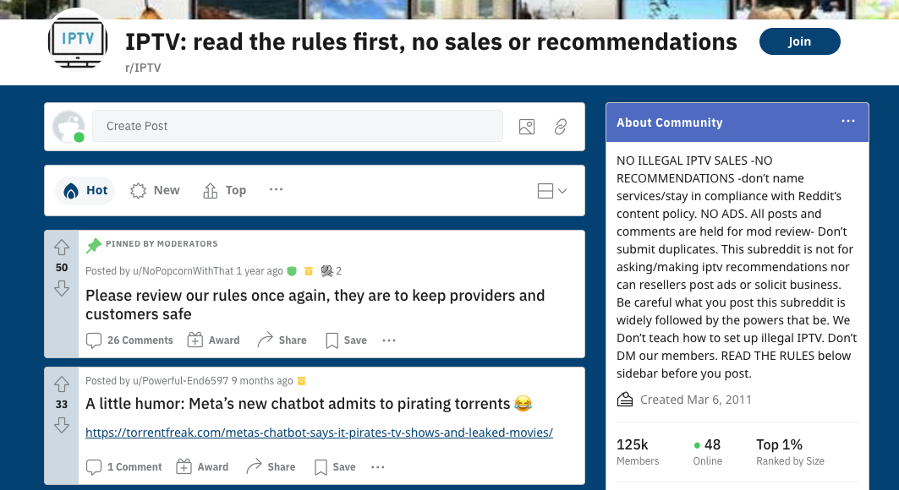Image resolution: width=899 pixels, height=490 pixels.
Task: Open the post view layout dropdown
Action: (x=551, y=190)
